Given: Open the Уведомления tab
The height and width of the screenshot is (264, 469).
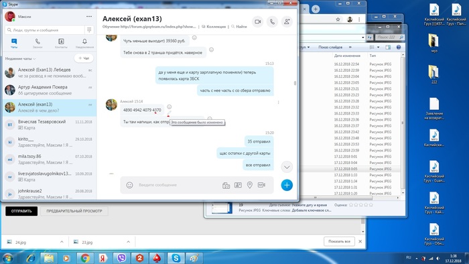Looking at the screenshot, I should (84, 44).
